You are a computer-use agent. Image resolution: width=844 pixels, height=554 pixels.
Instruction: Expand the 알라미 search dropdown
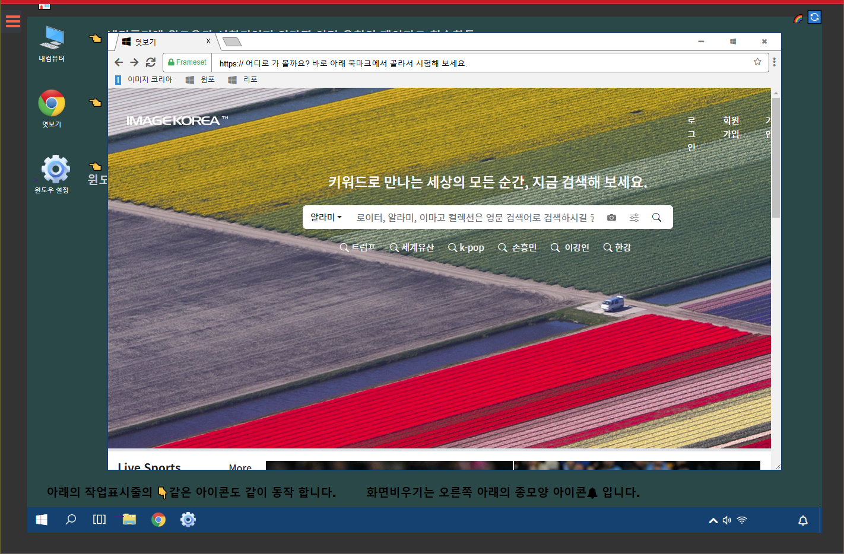click(326, 217)
